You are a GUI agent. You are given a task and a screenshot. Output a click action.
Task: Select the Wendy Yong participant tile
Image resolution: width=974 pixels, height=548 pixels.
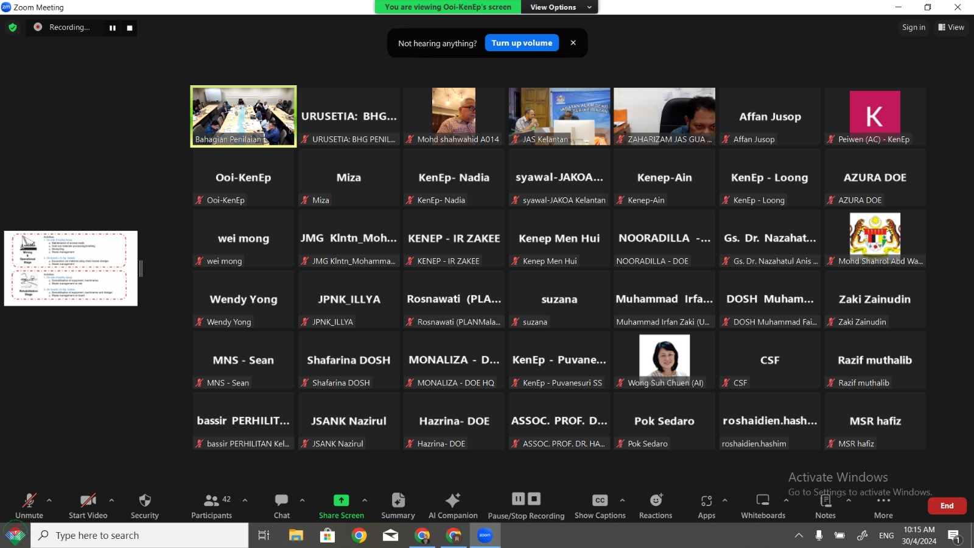pyautogui.click(x=243, y=299)
